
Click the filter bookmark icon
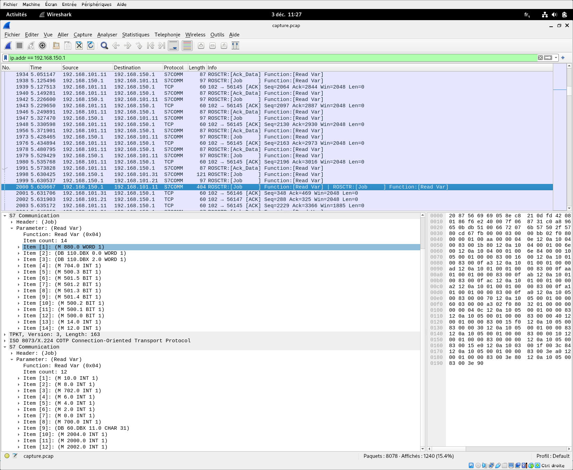(6, 58)
